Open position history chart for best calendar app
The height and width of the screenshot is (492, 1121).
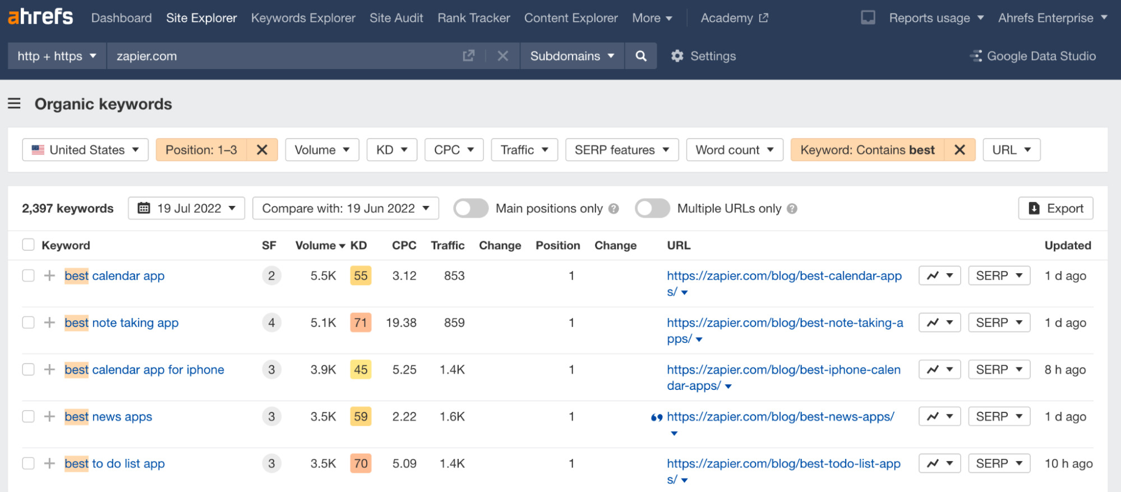pyautogui.click(x=939, y=275)
